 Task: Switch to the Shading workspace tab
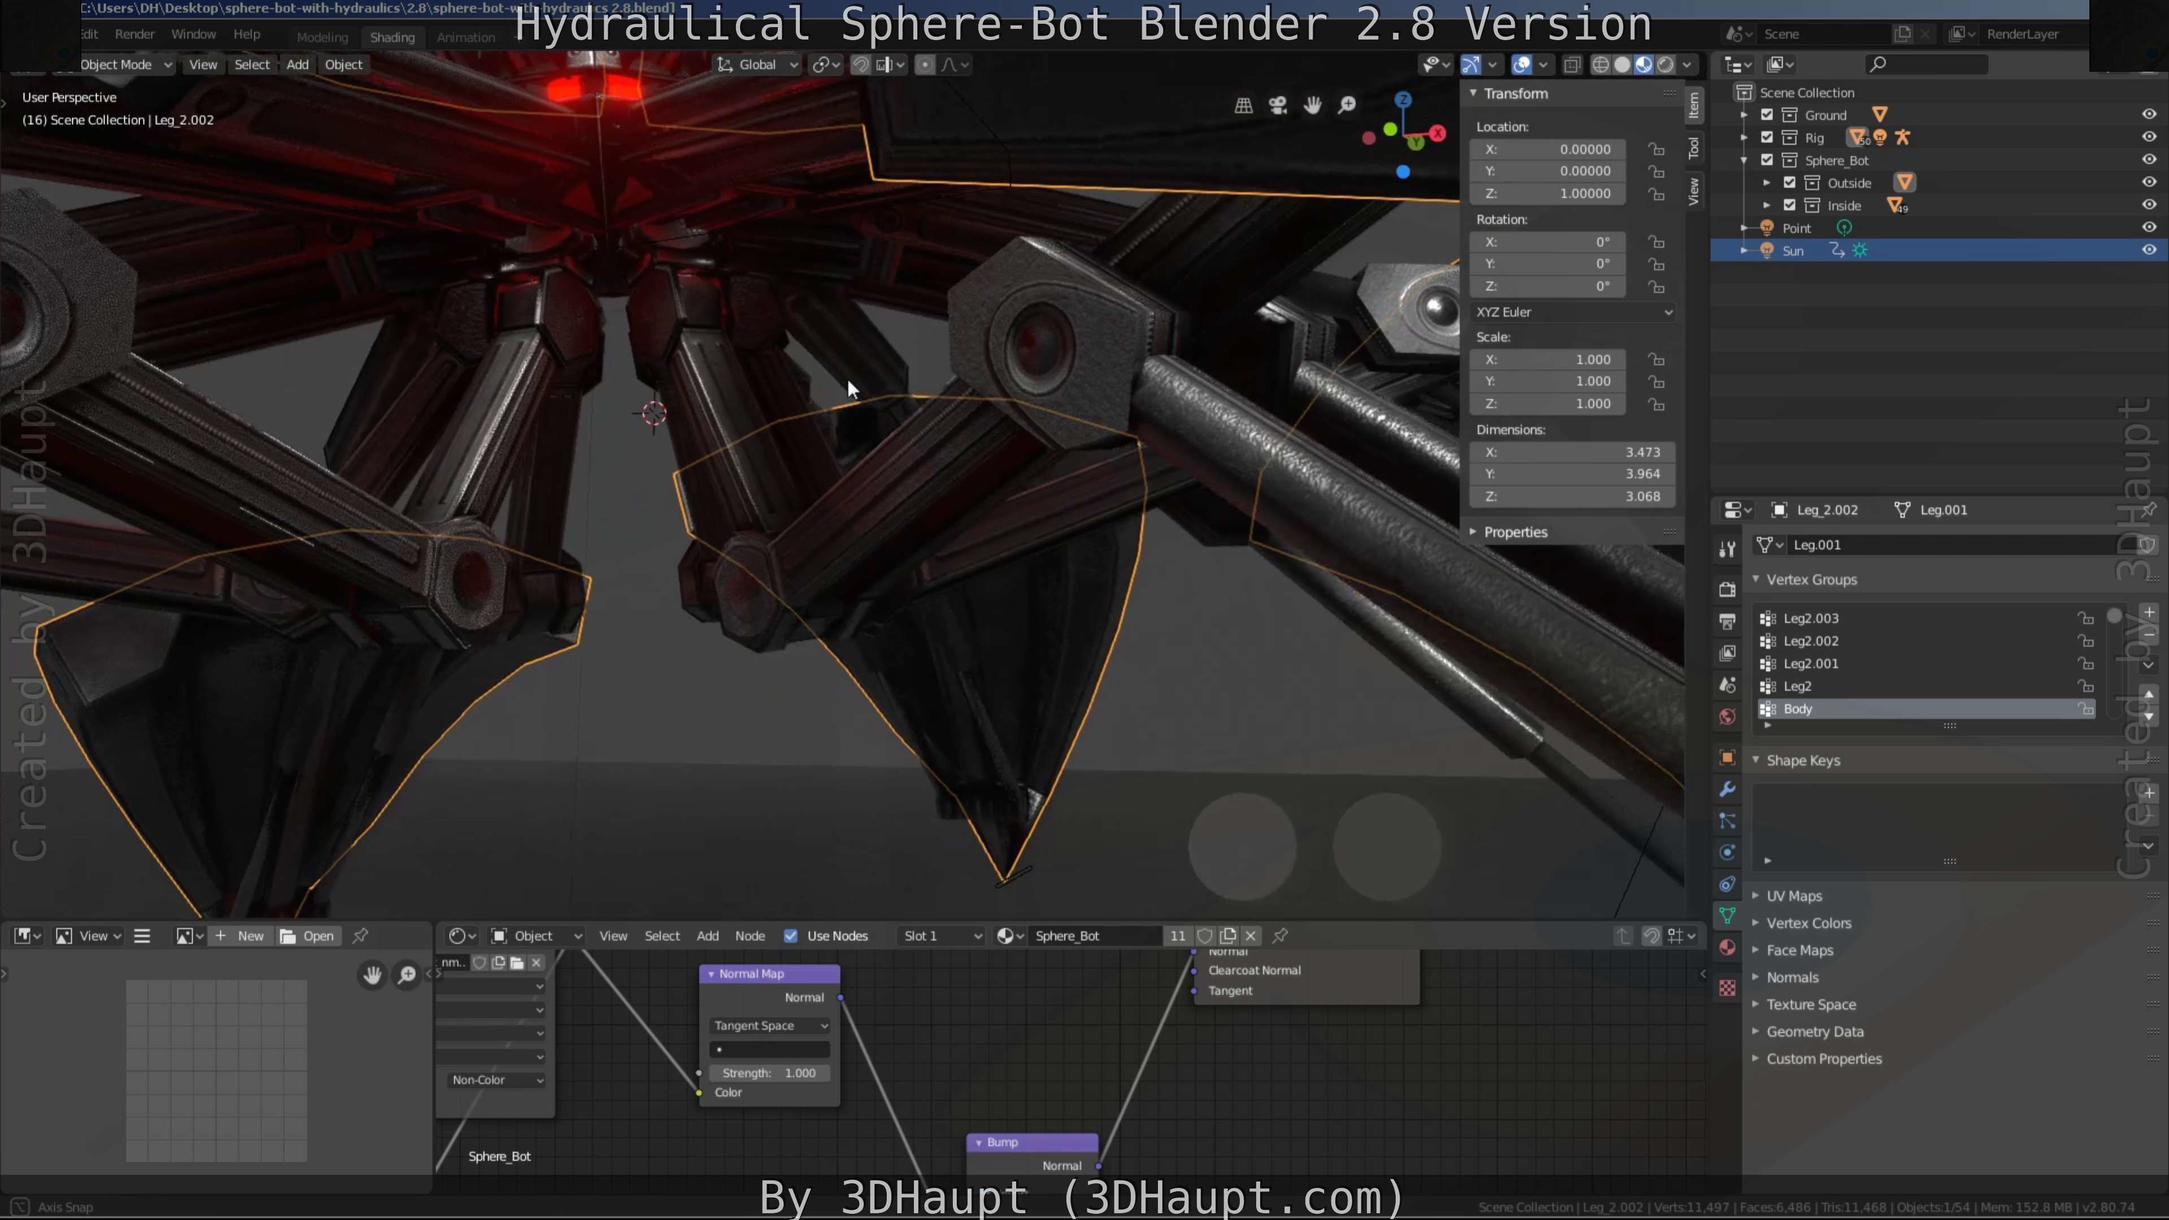(x=393, y=37)
